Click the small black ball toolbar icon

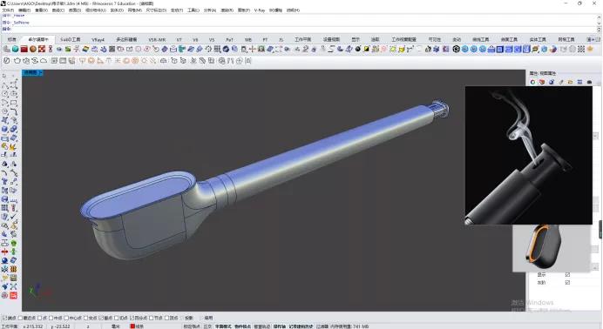358,49
